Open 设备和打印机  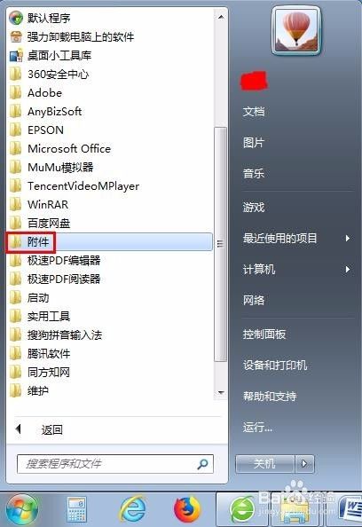[275, 365]
